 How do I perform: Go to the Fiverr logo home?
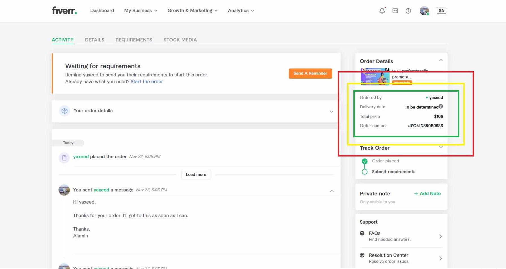(x=64, y=10)
